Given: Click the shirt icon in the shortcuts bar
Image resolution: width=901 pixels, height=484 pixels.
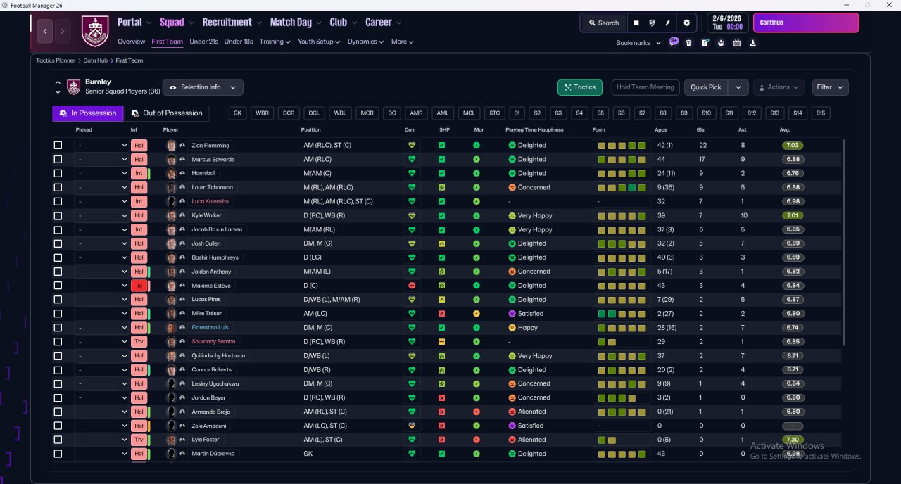Looking at the screenshot, I should 688,43.
